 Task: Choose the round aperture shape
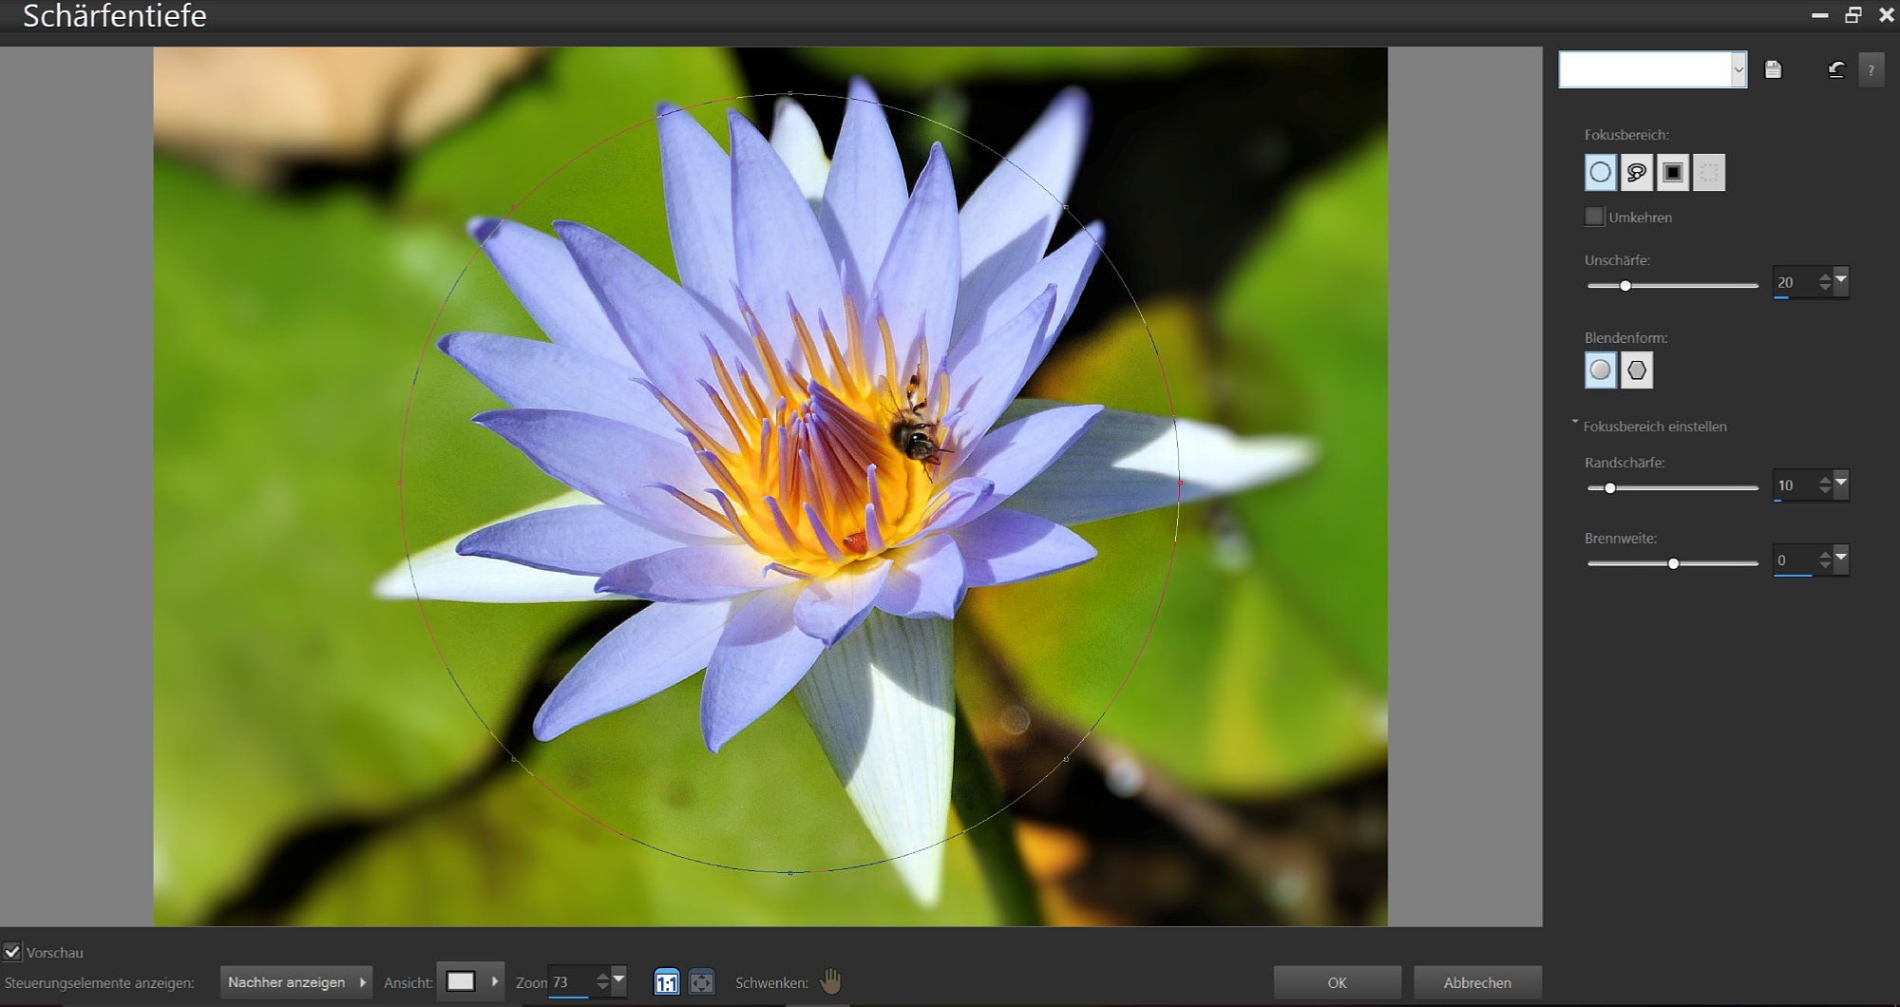1601,370
